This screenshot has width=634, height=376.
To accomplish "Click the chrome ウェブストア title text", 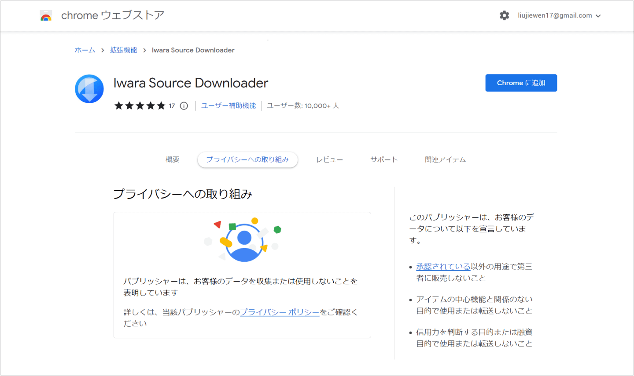I will (113, 15).
